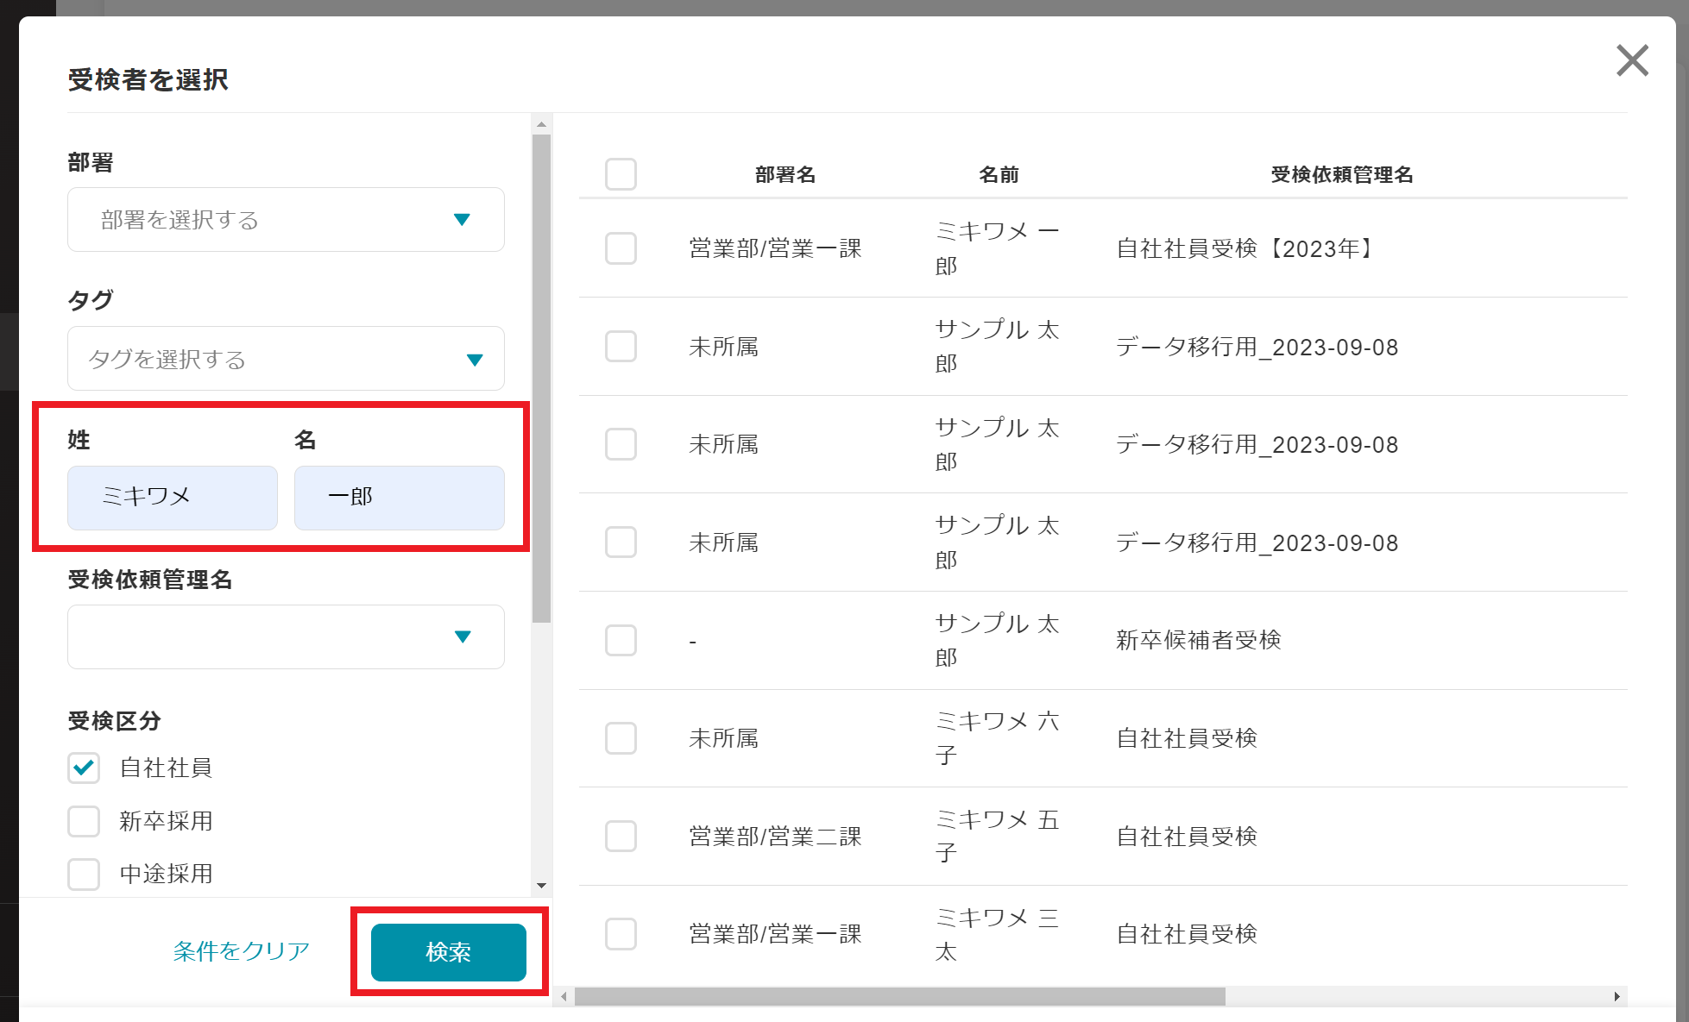Check the first データ移行用_2023-09-08 row
This screenshot has width=1689, height=1022.
pos(621,346)
